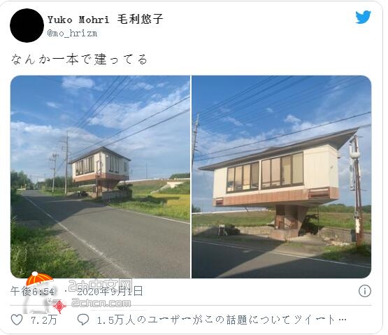Open the left photo of house on road
The image size is (388, 335).
point(100,177)
